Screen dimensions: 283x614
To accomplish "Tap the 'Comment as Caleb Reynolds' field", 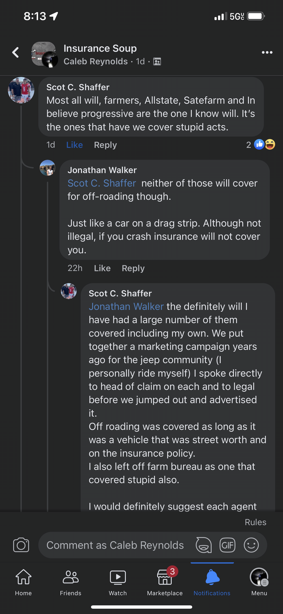I will click(x=115, y=545).
